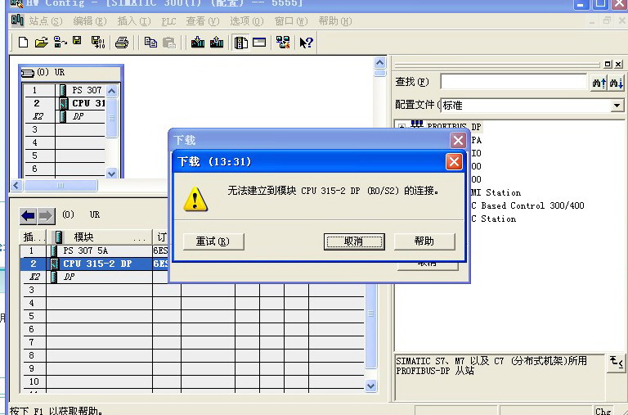Expand the PROFIBUS DP tree node

401,127
